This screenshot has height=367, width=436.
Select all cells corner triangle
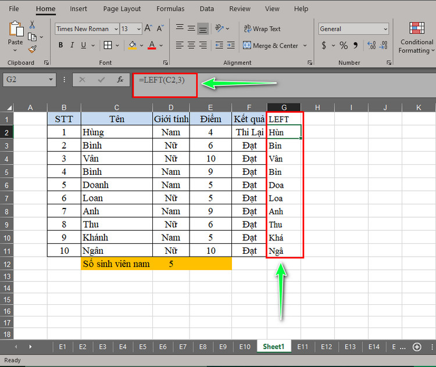pyautogui.click(x=9, y=107)
